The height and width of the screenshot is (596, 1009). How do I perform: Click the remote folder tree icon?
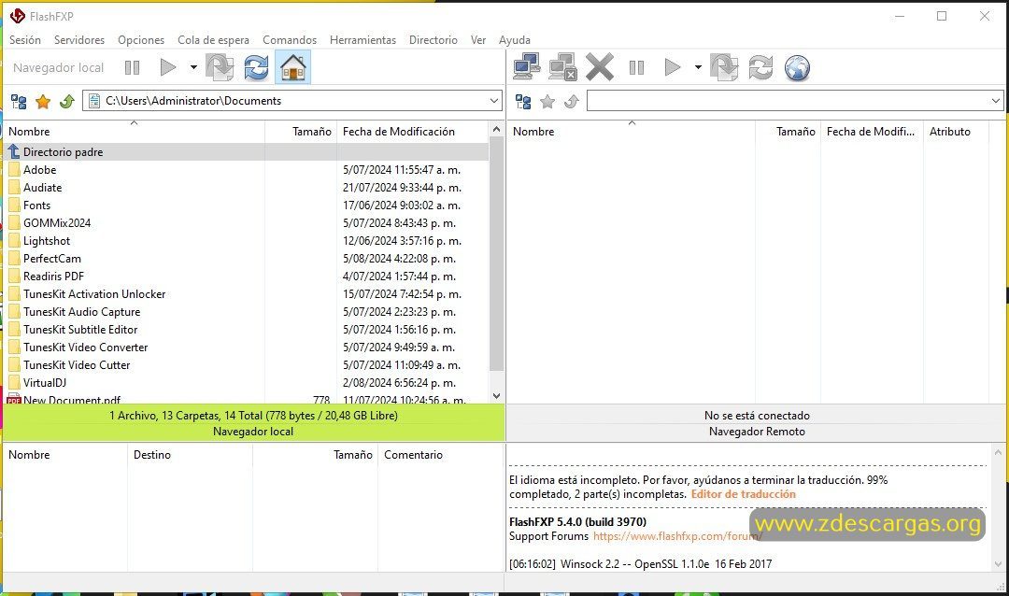(523, 102)
